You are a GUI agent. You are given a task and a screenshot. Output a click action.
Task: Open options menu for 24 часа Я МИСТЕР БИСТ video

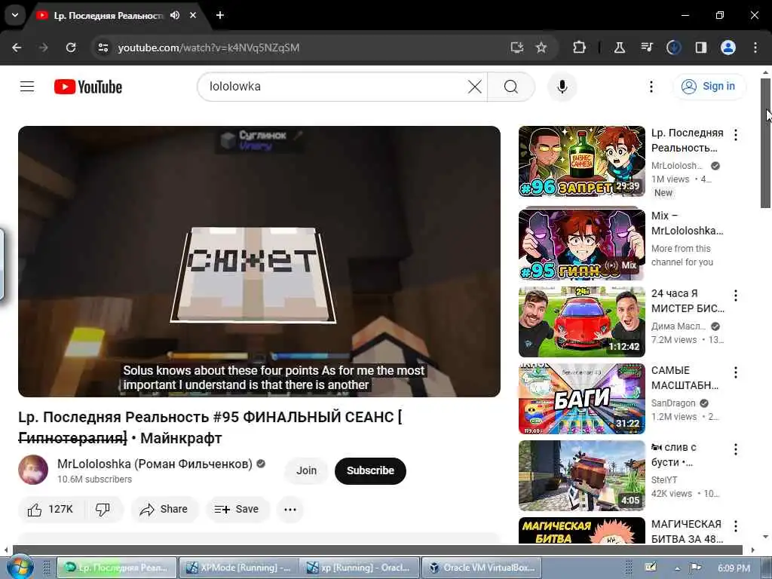click(736, 296)
